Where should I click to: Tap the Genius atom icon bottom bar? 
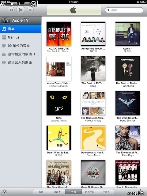(5, 192)
